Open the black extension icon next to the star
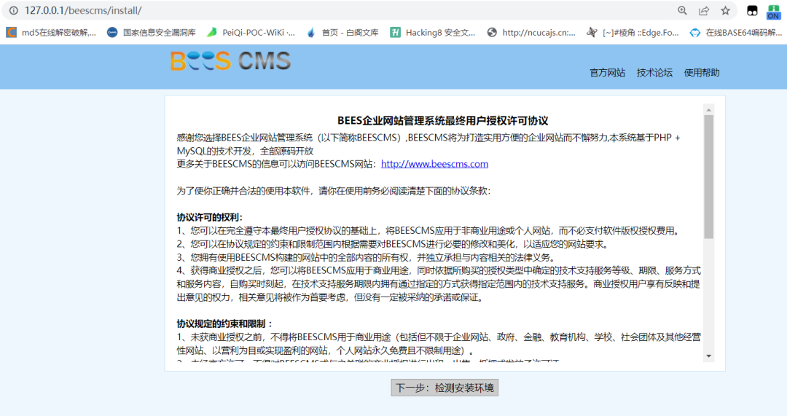Screen dimensions: 787x416 (752, 10)
